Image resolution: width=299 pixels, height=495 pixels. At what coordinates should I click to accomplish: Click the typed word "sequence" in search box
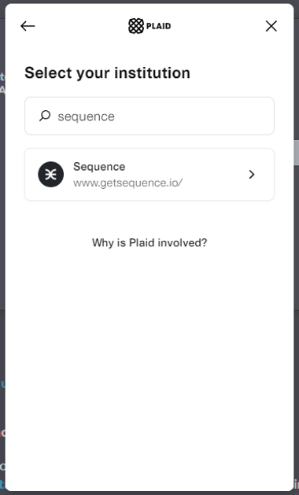point(87,116)
